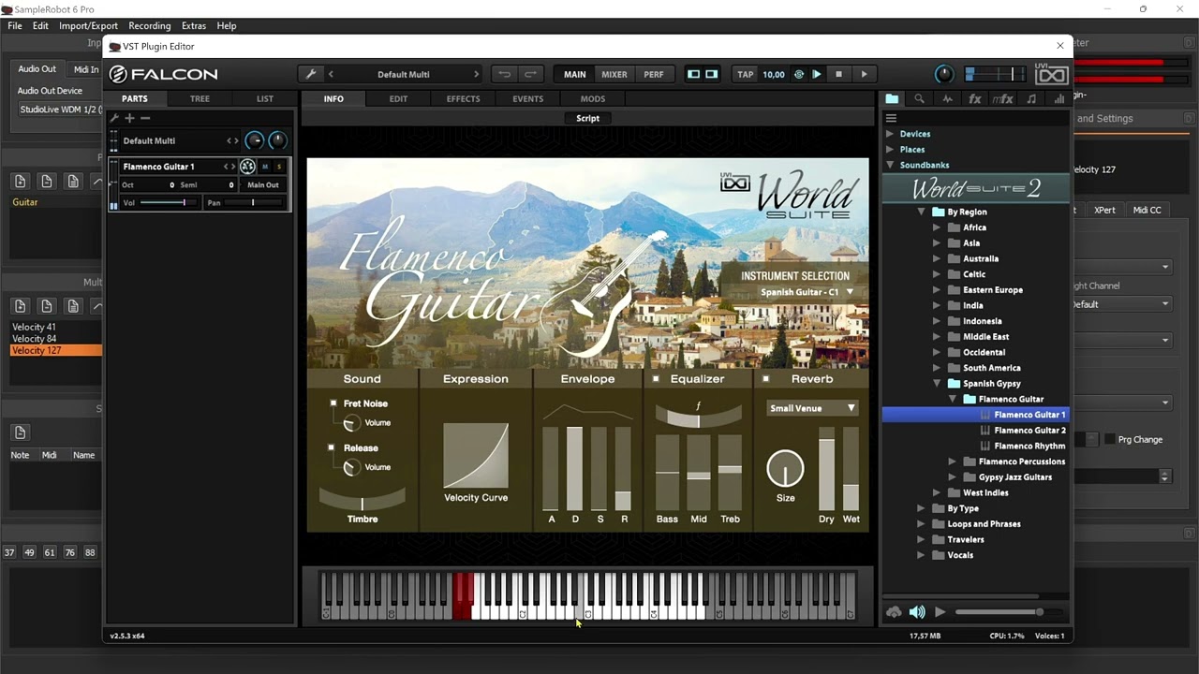
Task: Open the file browser folder tab
Action: 892,98
